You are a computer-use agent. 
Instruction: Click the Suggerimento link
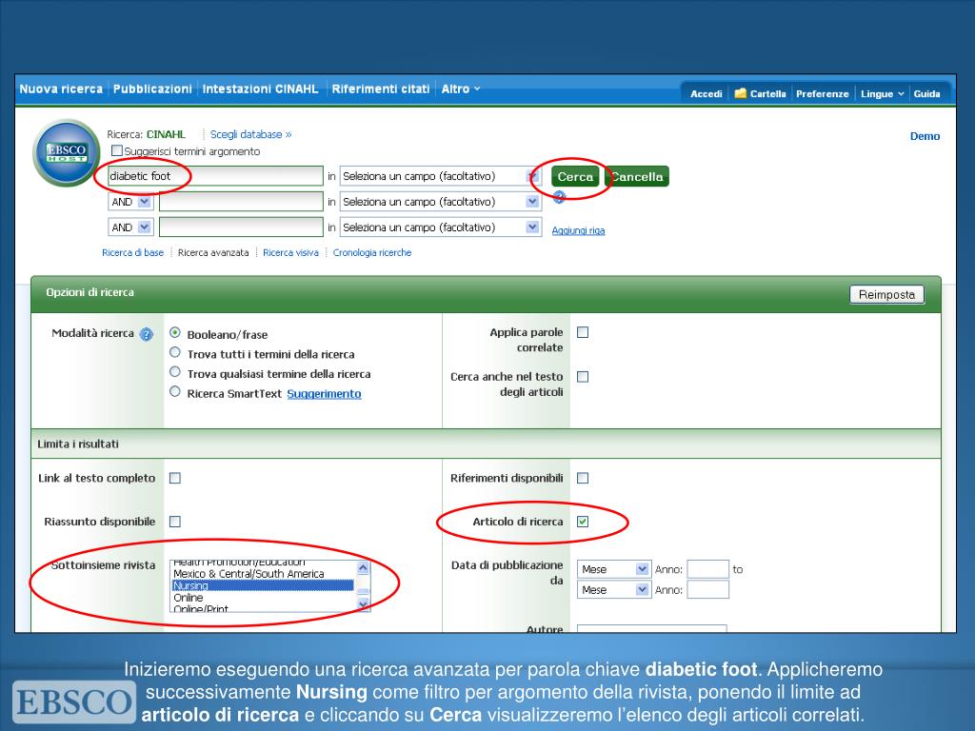(x=324, y=393)
